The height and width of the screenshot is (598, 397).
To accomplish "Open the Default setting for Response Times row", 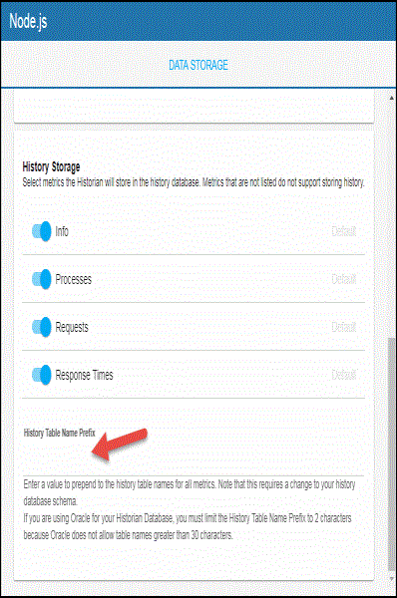I will click(343, 375).
